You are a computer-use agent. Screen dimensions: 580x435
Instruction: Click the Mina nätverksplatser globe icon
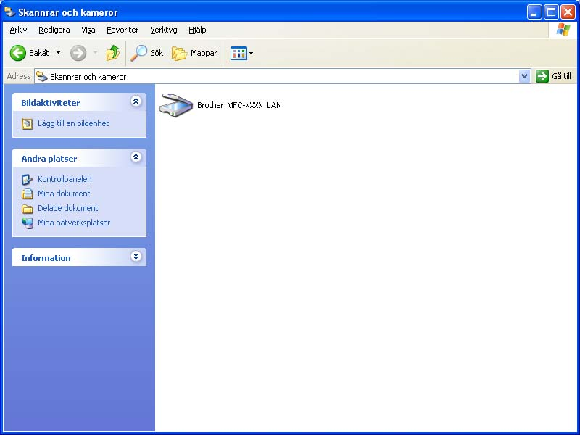[27, 223]
